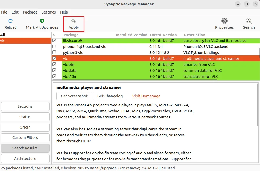Image resolution: width=260 pixels, height=171 pixels.
Task: Click 'multimedia player and streamer' in selected row
Action: [x=211, y=58]
